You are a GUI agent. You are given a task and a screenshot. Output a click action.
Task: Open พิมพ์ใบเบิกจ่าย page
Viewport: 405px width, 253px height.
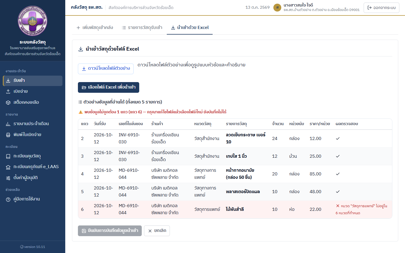[33, 135]
